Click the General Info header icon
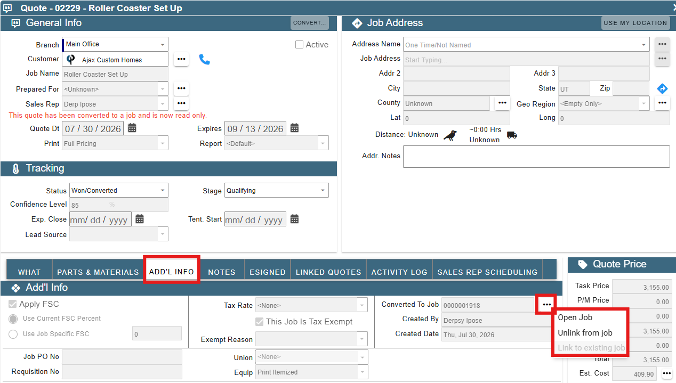The width and height of the screenshot is (676, 383). pyautogui.click(x=16, y=23)
